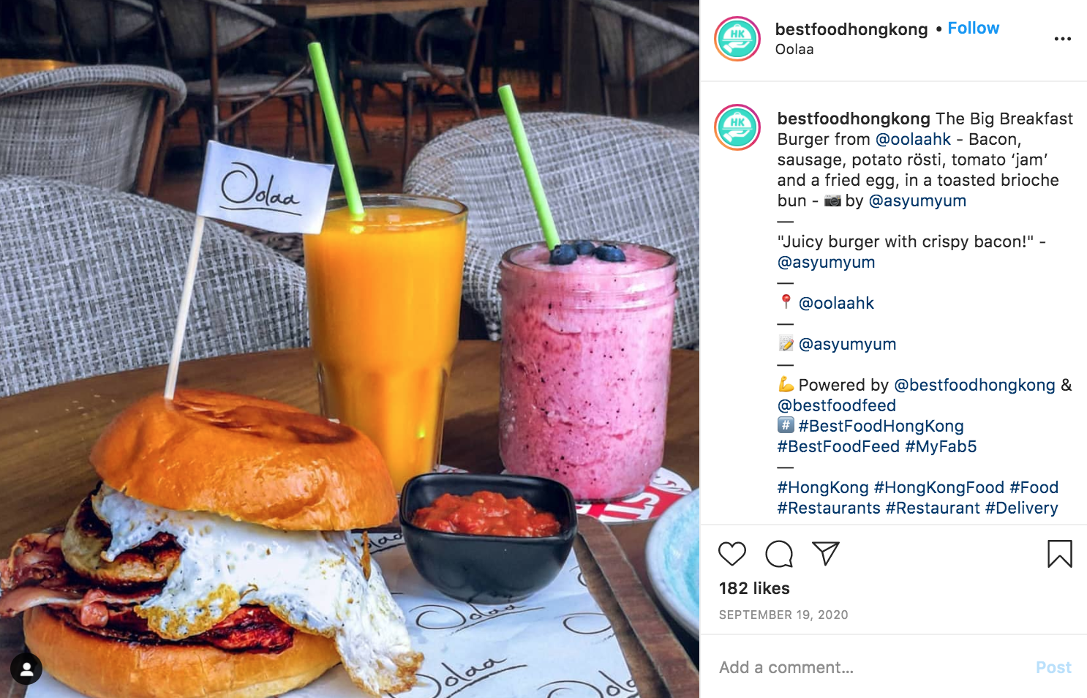
Task: Open the September 19, 2020 timestamp
Action: (x=783, y=615)
